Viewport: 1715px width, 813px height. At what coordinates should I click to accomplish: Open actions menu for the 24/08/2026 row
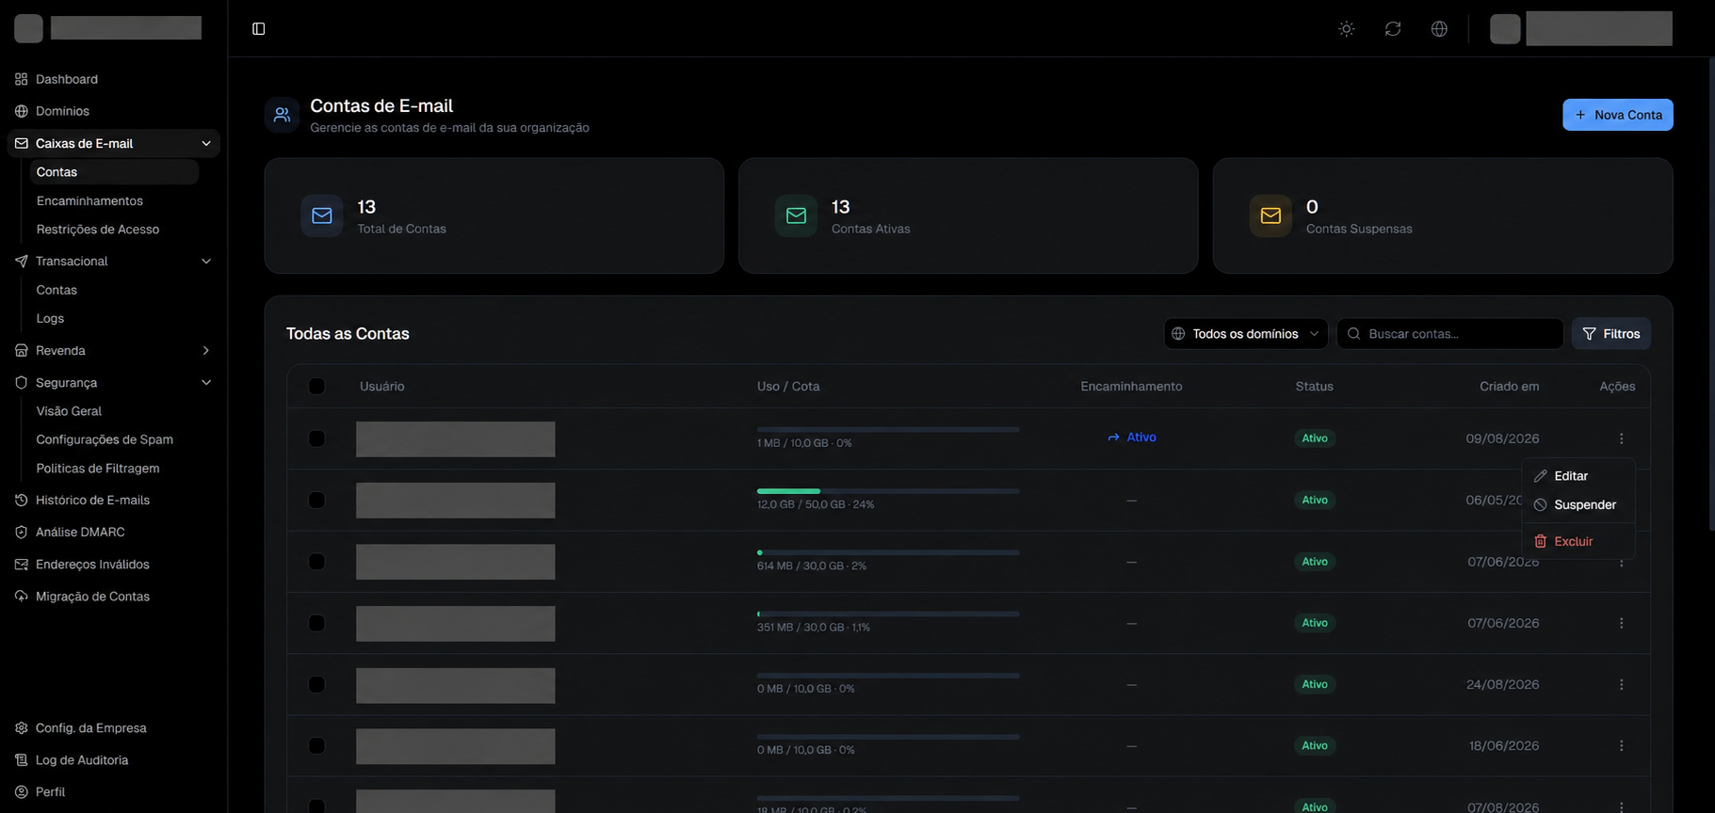pyautogui.click(x=1621, y=684)
